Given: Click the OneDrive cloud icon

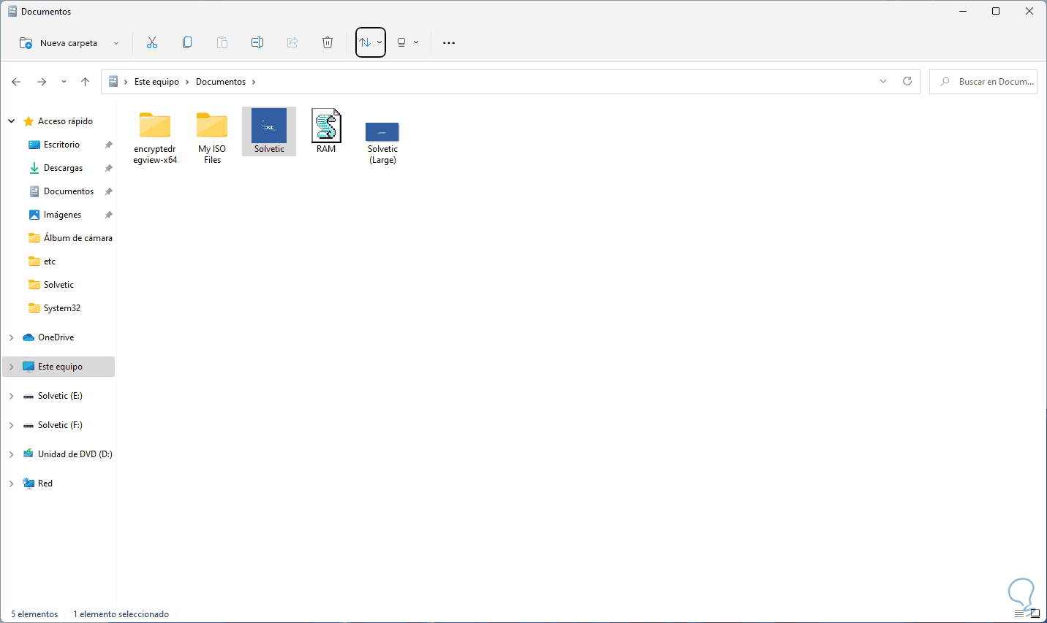Looking at the screenshot, I should [x=29, y=337].
